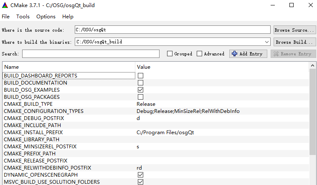The width and height of the screenshot is (317, 185).
Task: Select the DYNAMIC_OPENSCENEGRAPH entry name
Action: point(41,175)
